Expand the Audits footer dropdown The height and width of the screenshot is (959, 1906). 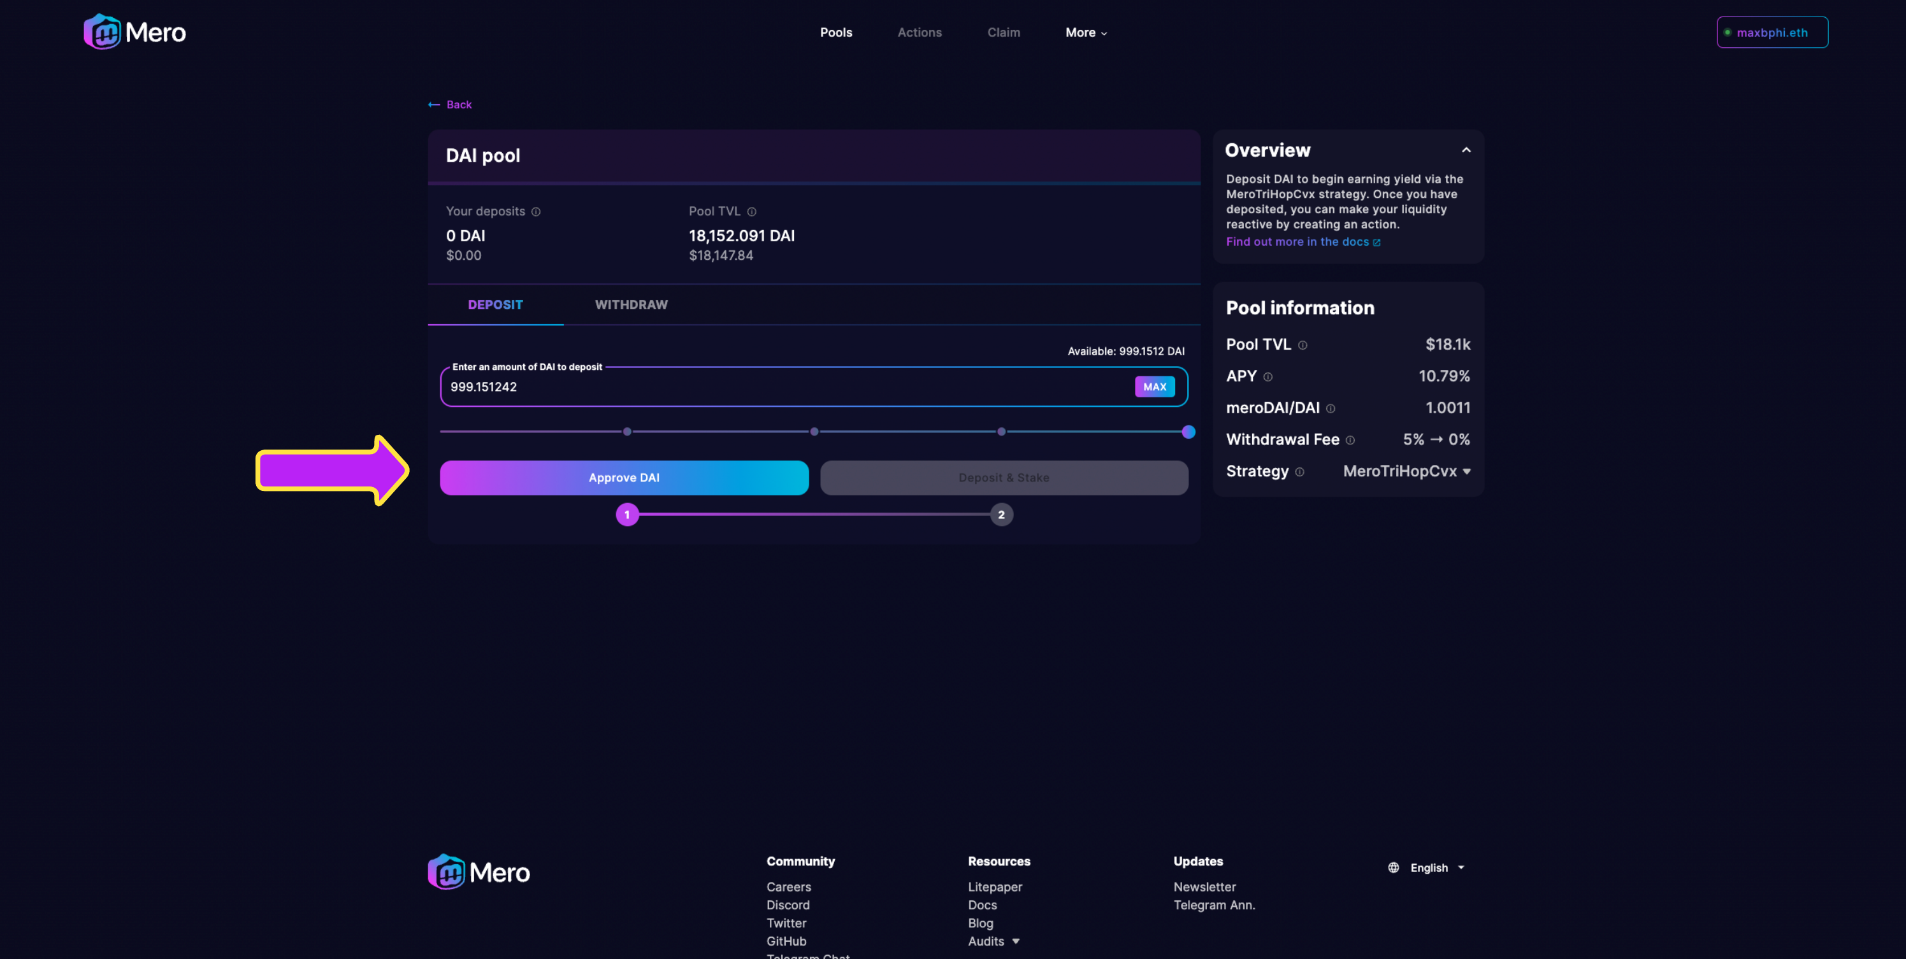[993, 941]
